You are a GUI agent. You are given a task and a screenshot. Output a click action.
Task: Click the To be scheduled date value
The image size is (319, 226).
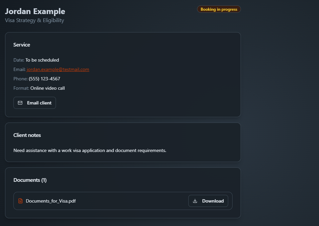pos(42,60)
